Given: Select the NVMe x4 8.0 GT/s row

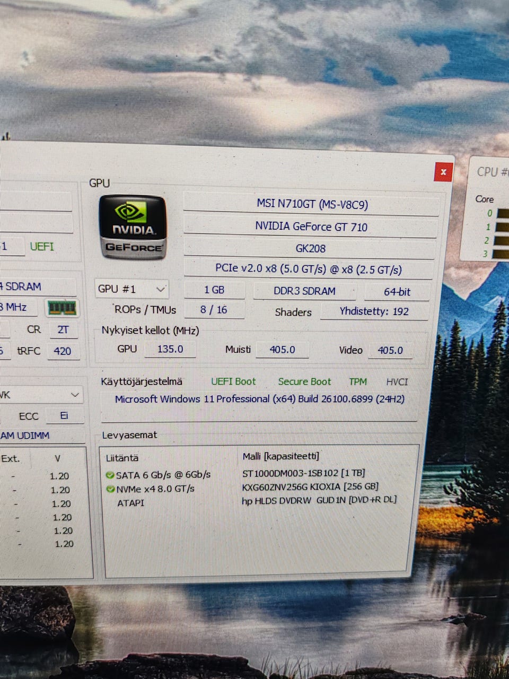Looking at the screenshot, I should click(x=155, y=489).
